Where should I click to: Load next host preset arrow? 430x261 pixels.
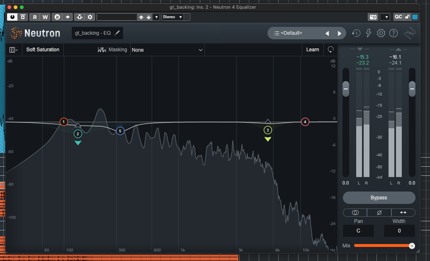(148, 17)
